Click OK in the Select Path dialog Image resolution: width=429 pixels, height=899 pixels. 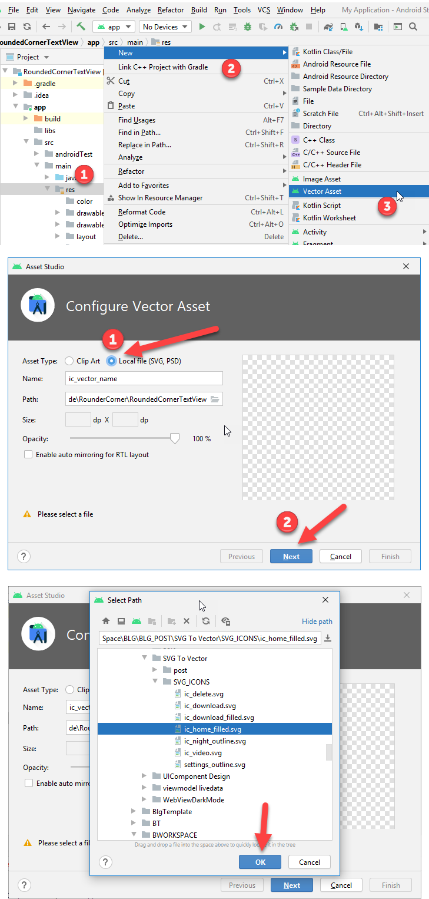260,862
